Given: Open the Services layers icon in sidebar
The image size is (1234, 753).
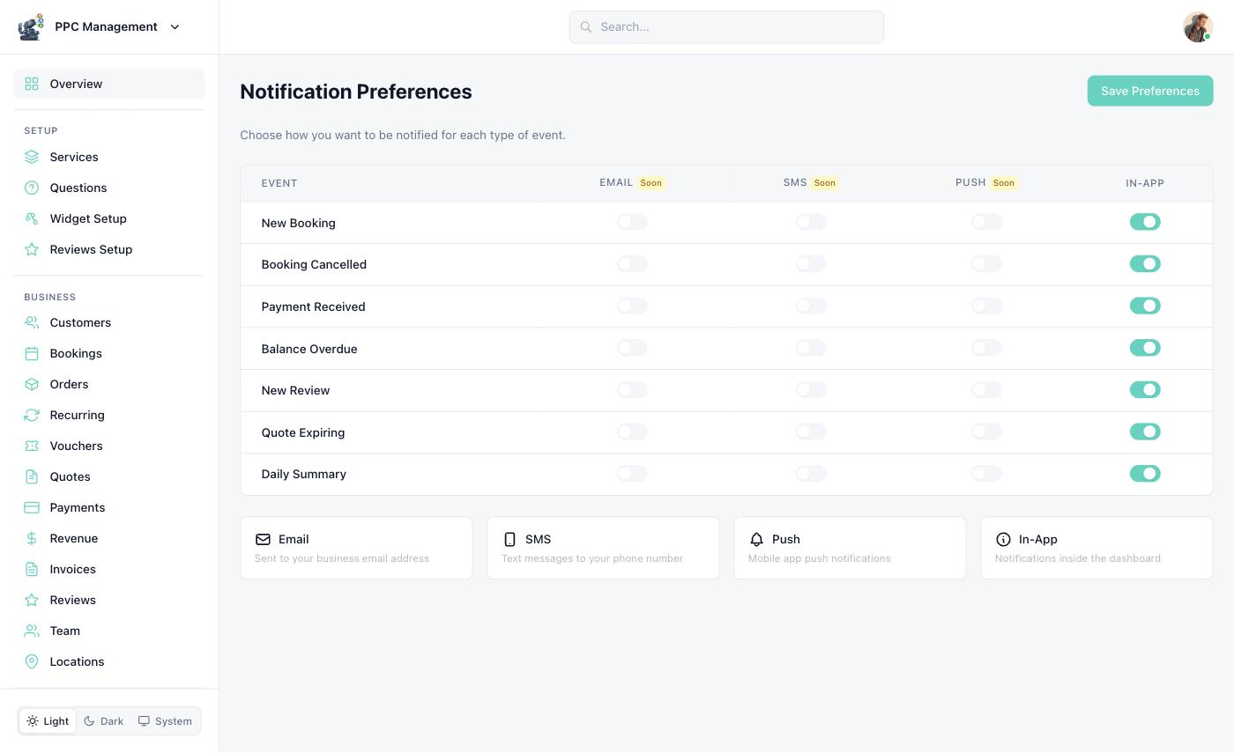Looking at the screenshot, I should click(32, 157).
